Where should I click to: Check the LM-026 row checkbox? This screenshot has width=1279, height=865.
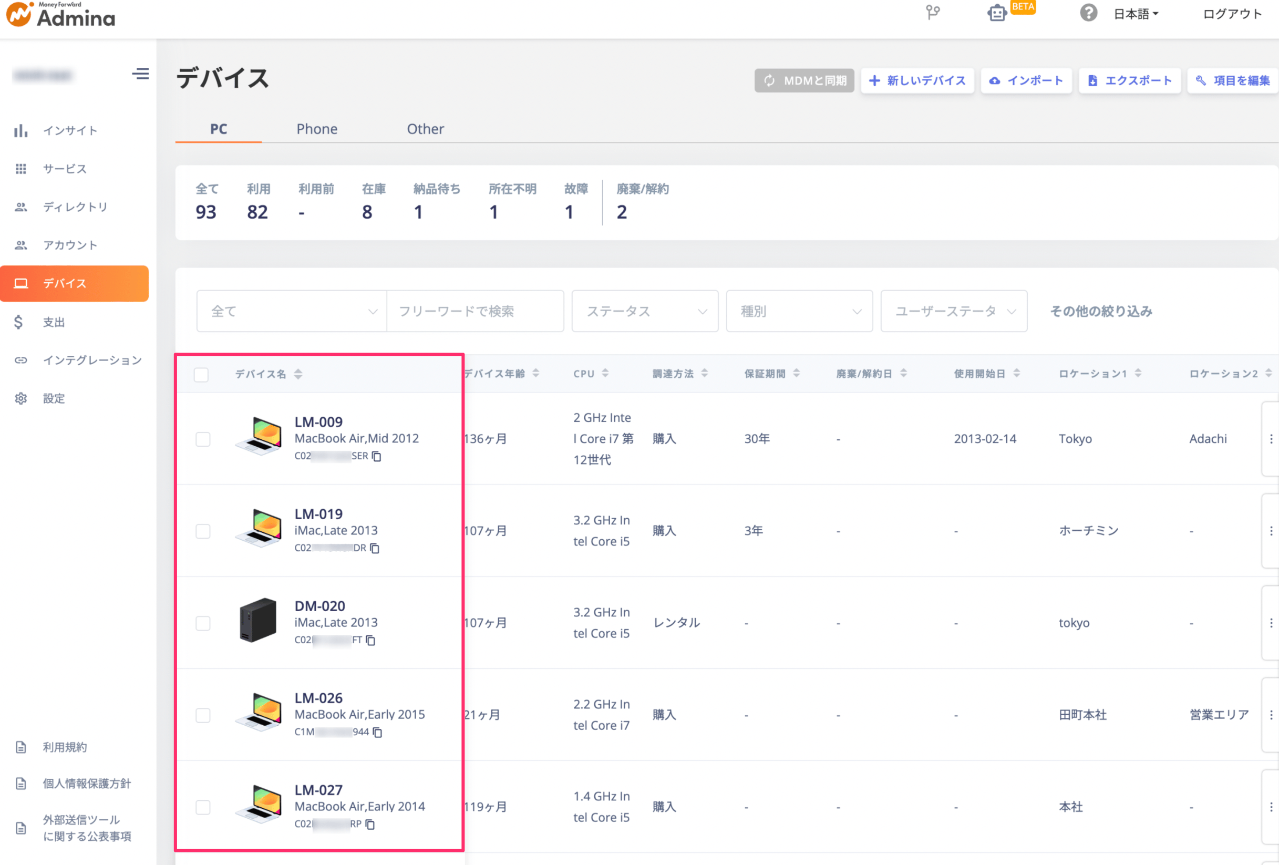203,715
